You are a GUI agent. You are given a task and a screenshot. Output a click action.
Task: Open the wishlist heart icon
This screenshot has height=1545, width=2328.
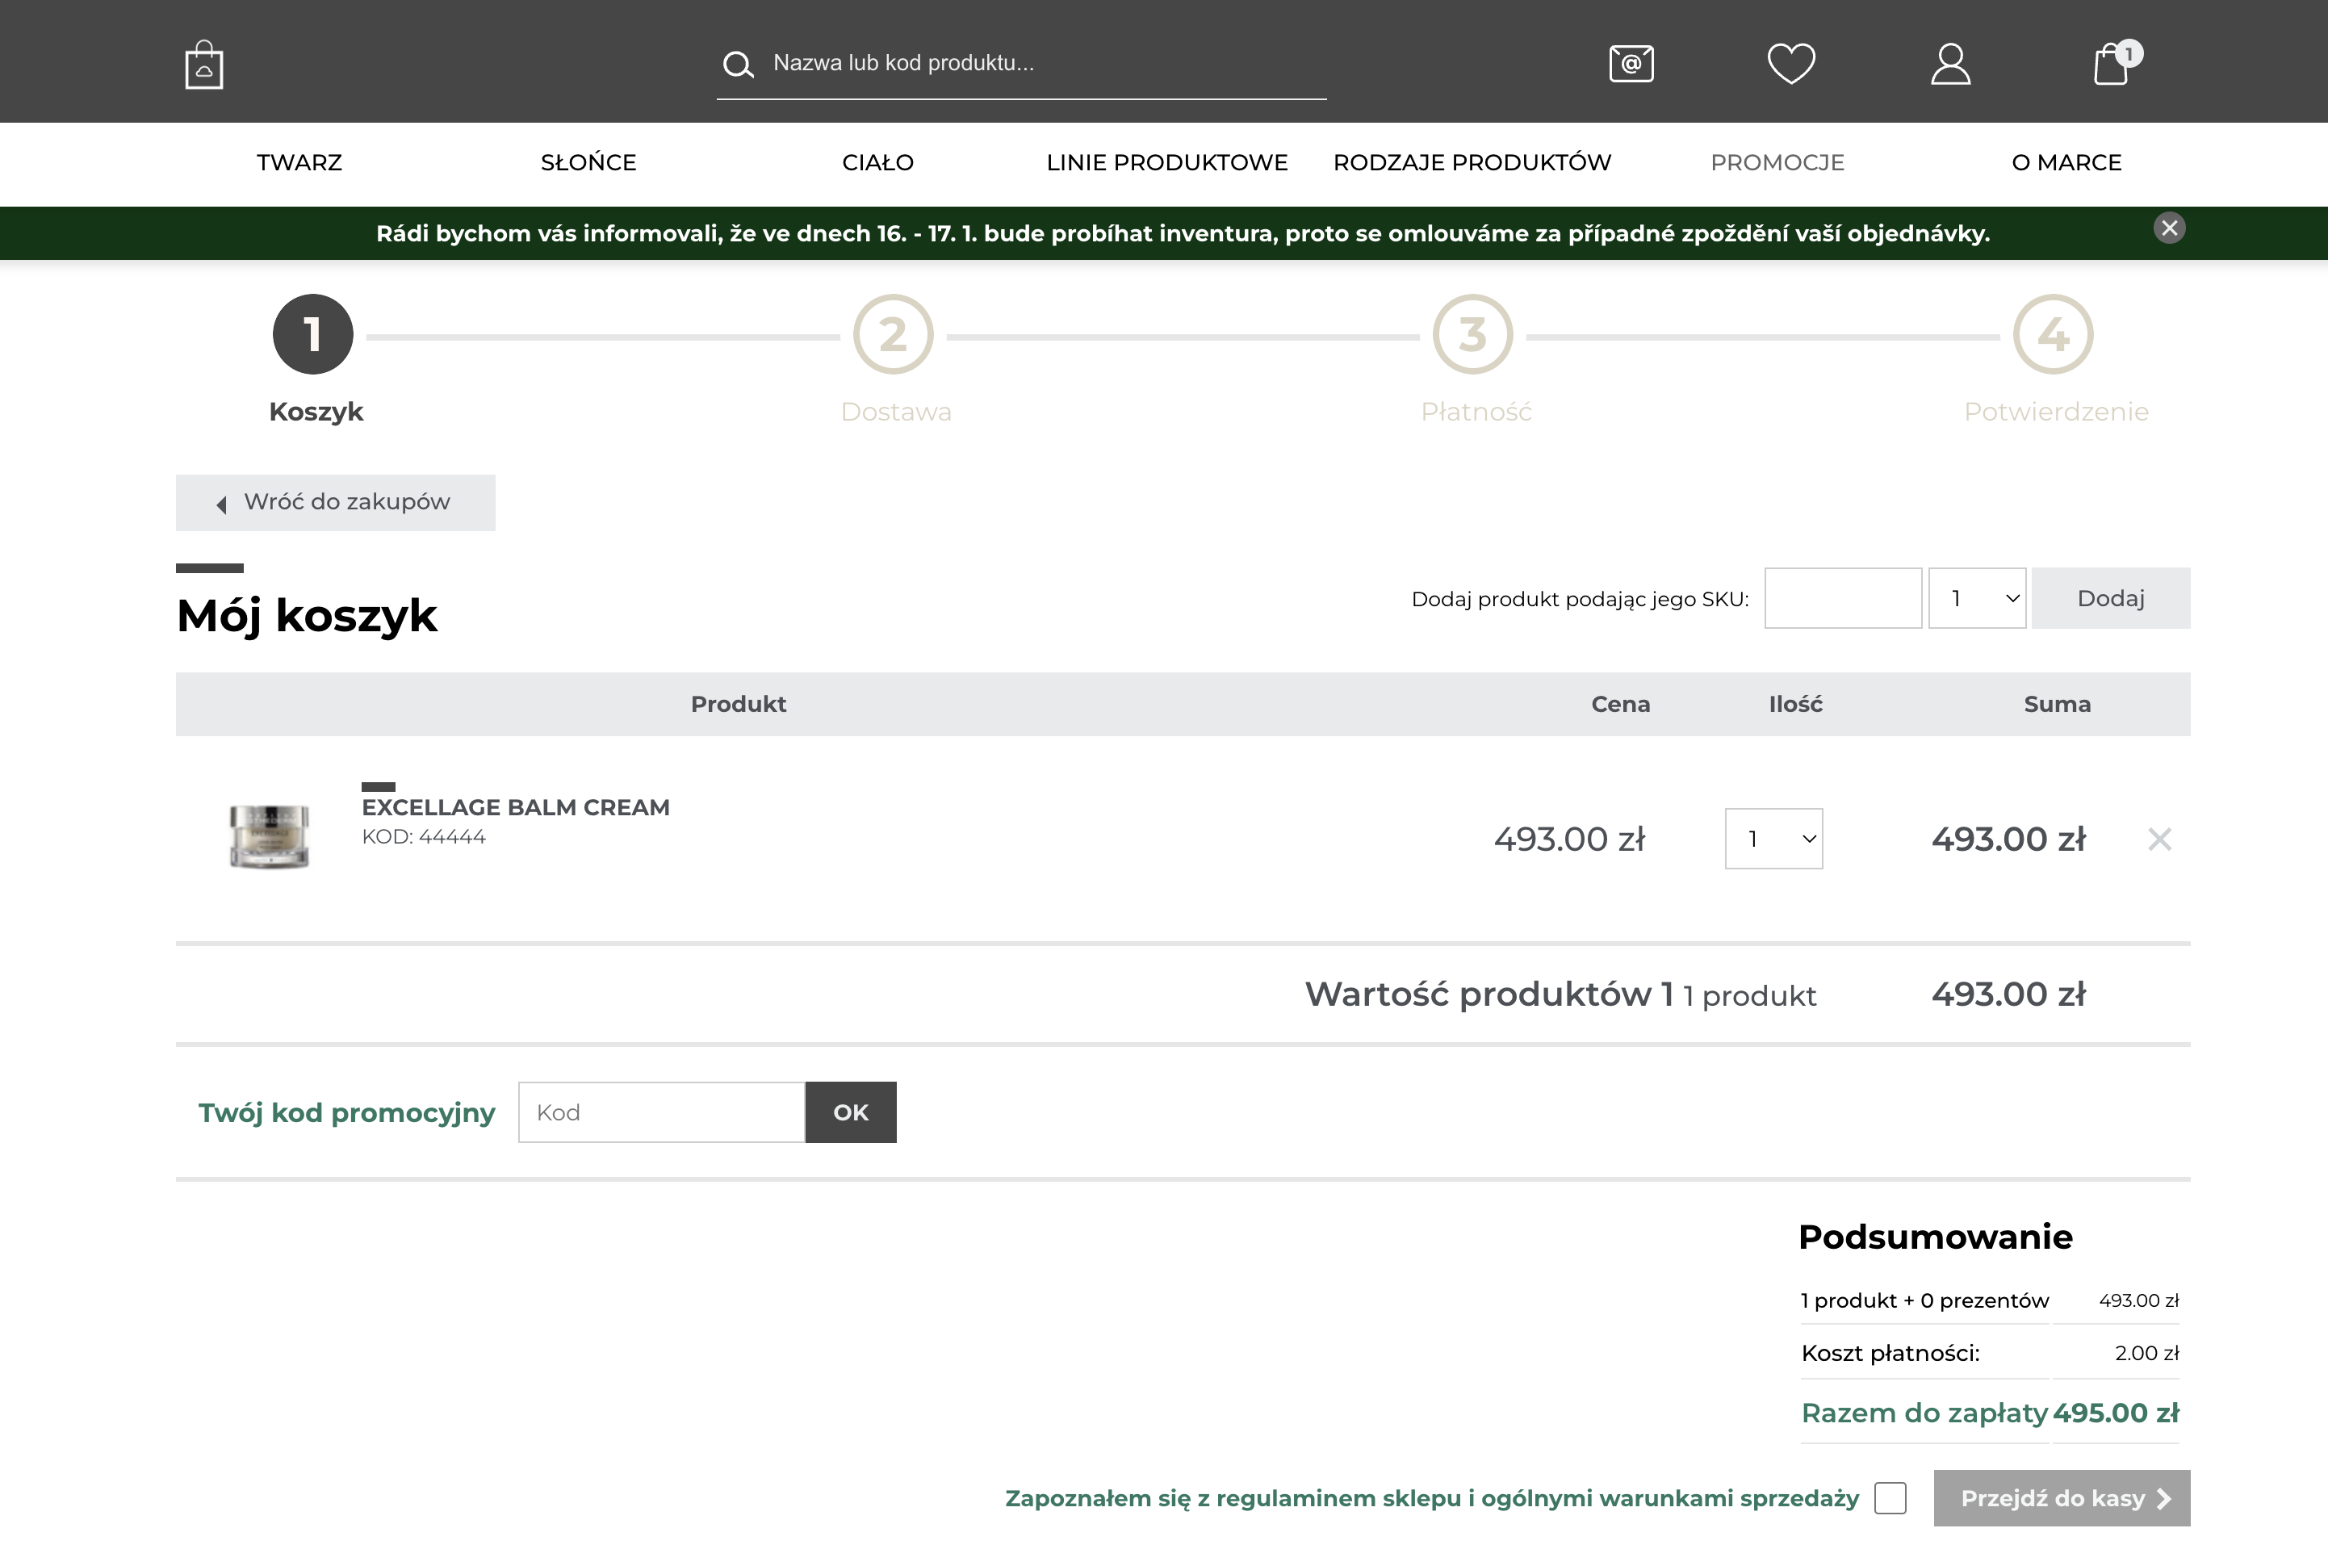[1791, 63]
